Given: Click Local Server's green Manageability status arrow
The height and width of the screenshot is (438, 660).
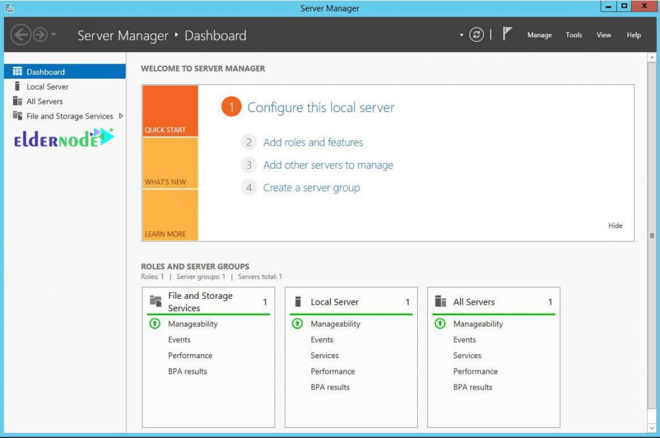Looking at the screenshot, I should coord(298,323).
